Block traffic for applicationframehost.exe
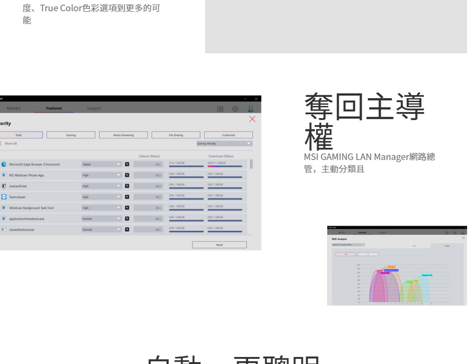 click(x=127, y=218)
